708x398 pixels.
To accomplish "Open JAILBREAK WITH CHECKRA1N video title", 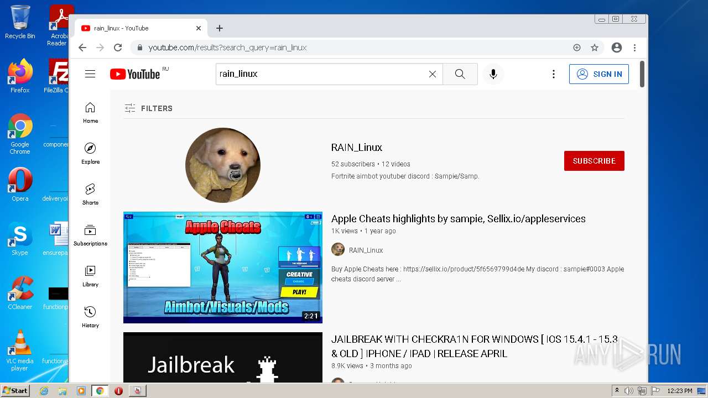I will [475, 347].
